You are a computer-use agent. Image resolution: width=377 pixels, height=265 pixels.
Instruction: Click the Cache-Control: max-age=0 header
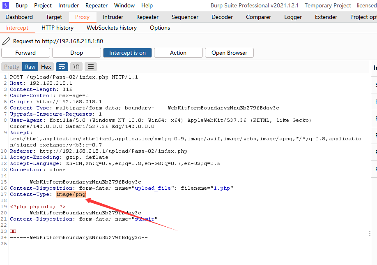[49, 95]
